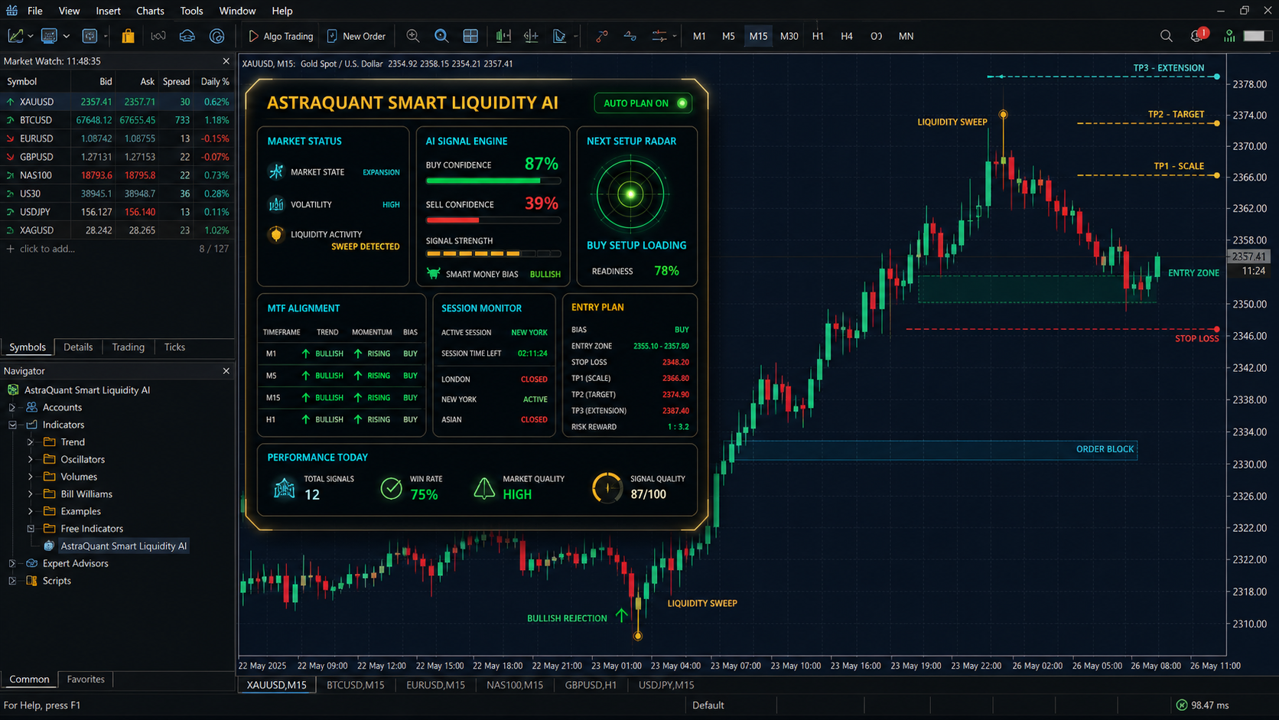Image resolution: width=1279 pixels, height=720 pixels.
Task: Switch chart to M5 timeframe
Action: (x=728, y=36)
